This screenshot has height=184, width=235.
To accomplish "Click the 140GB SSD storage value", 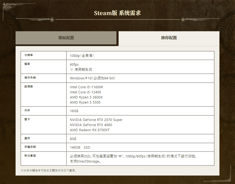I will click(x=80, y=147).
